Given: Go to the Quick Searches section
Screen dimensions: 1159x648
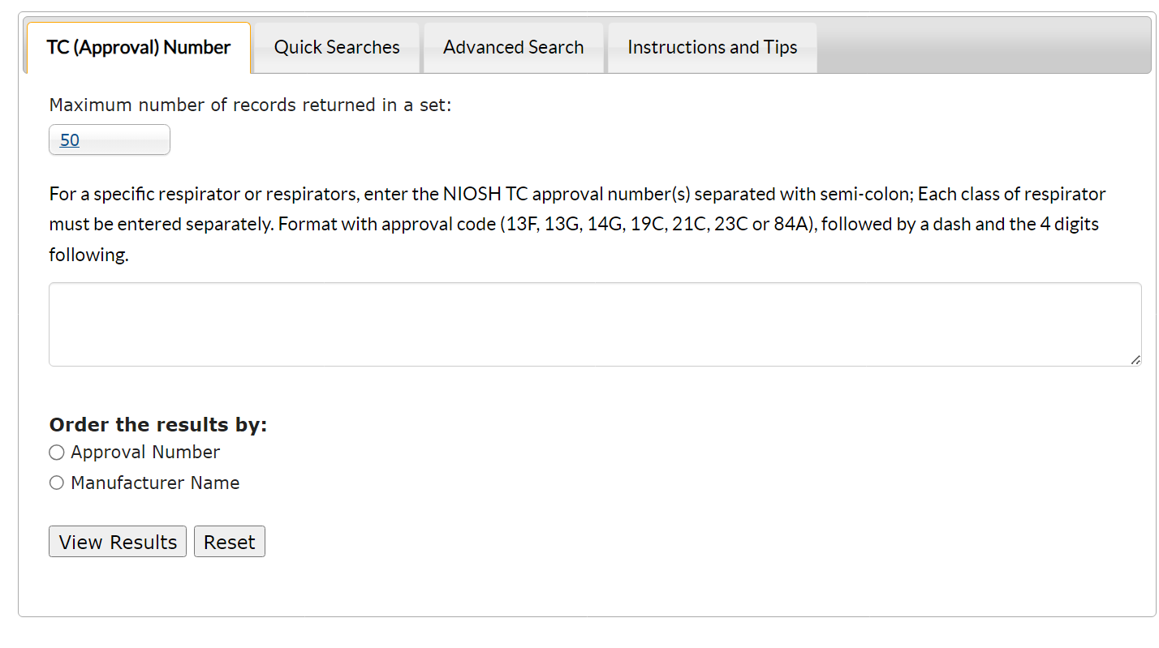Looking at the screenshot, I should 336,47.
